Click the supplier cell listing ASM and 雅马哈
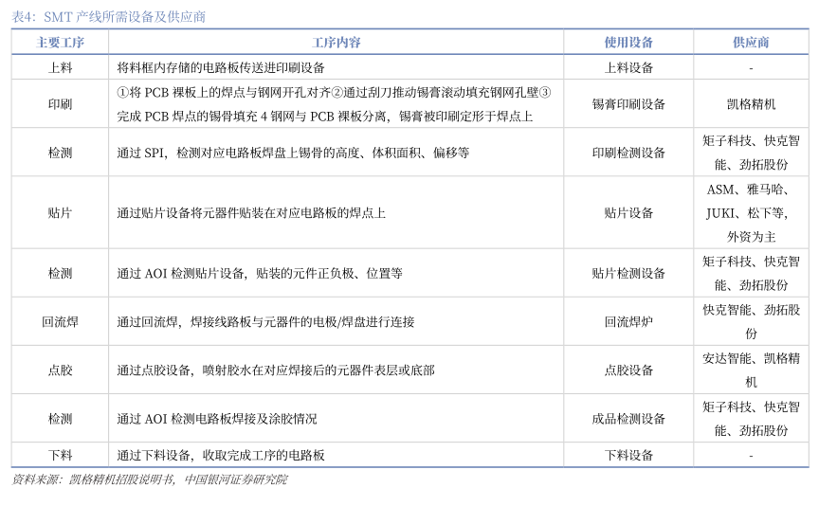Viewport: 837px width, 506px height. pos(750,213)
